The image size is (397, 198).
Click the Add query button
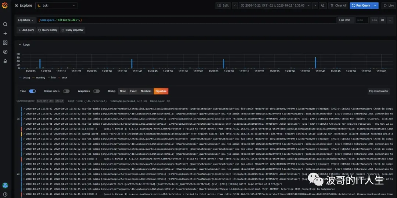tap(26, 30)
